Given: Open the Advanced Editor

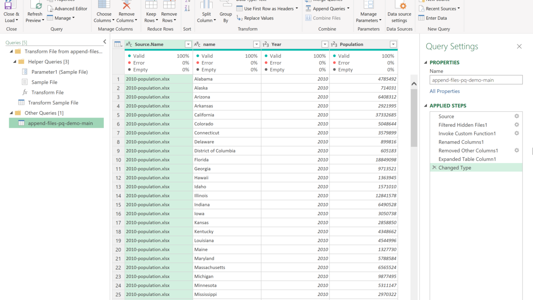Looking at the screenshot, I should [x=67, y=9].
